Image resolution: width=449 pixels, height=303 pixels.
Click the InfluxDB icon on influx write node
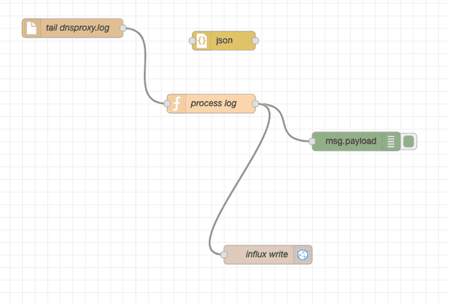[303, 255]
